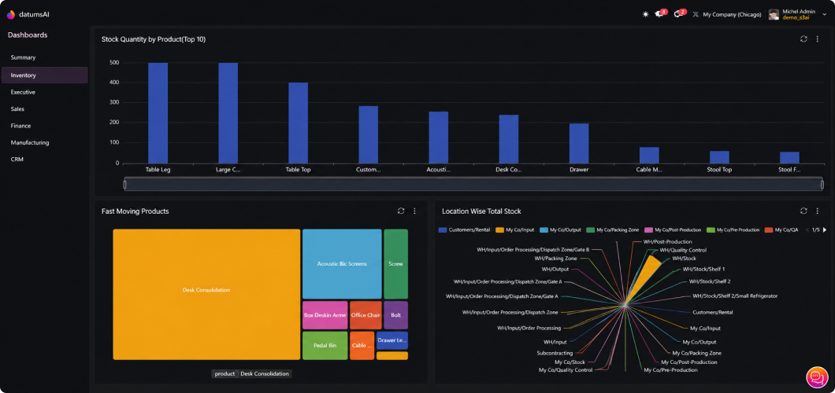This screenshot has width=835, height=393.
Task: Toggle My Co/QA legend entry
Action: pos(781,230)
